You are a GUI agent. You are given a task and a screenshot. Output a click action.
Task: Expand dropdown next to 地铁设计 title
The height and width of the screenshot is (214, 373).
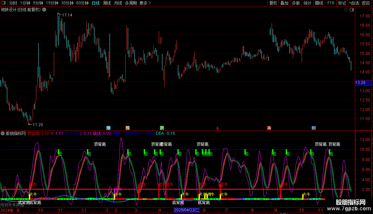(x=44, y=10)
